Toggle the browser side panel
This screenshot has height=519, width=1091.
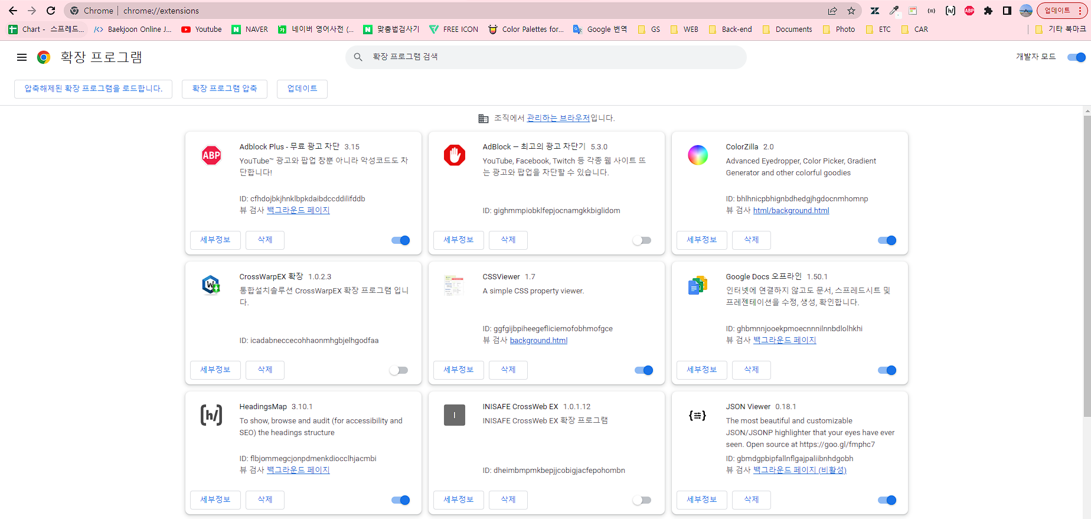1007,11
